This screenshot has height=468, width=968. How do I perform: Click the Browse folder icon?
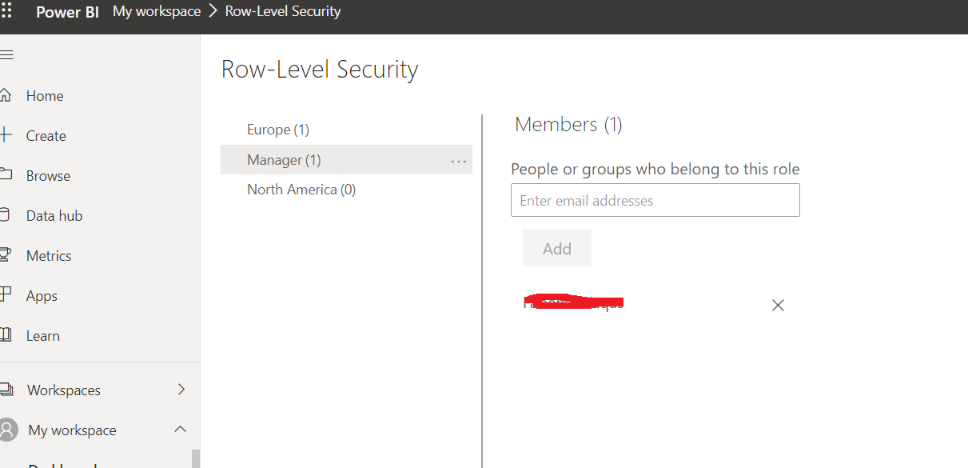tap(6, 175)
